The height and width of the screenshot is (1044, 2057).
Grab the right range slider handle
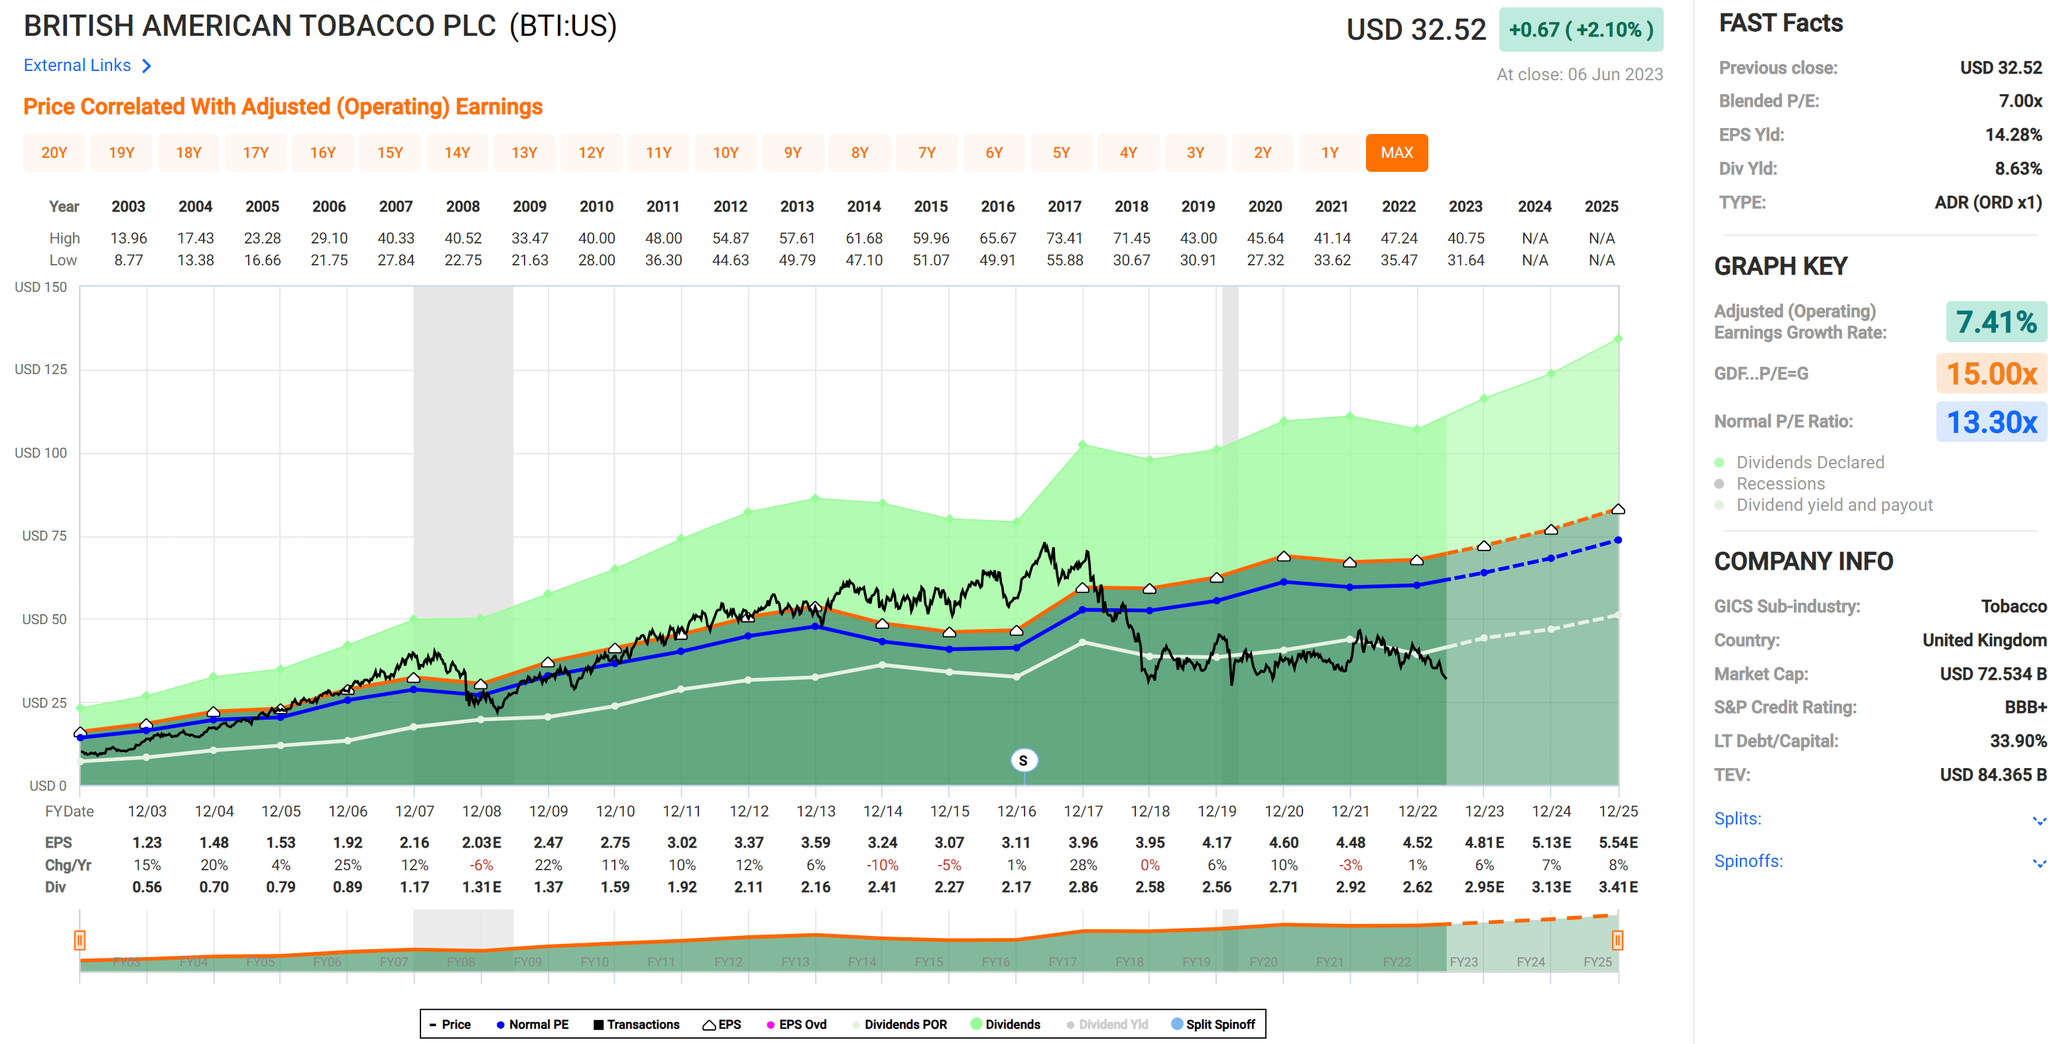(x=1617, y=940)
